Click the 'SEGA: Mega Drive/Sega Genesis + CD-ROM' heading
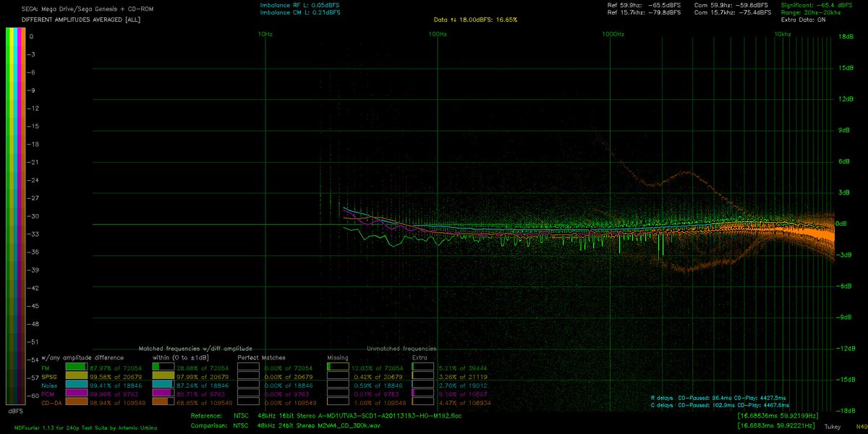The width and height of the screenshot is (868, 434). click(x=88, y=9)
